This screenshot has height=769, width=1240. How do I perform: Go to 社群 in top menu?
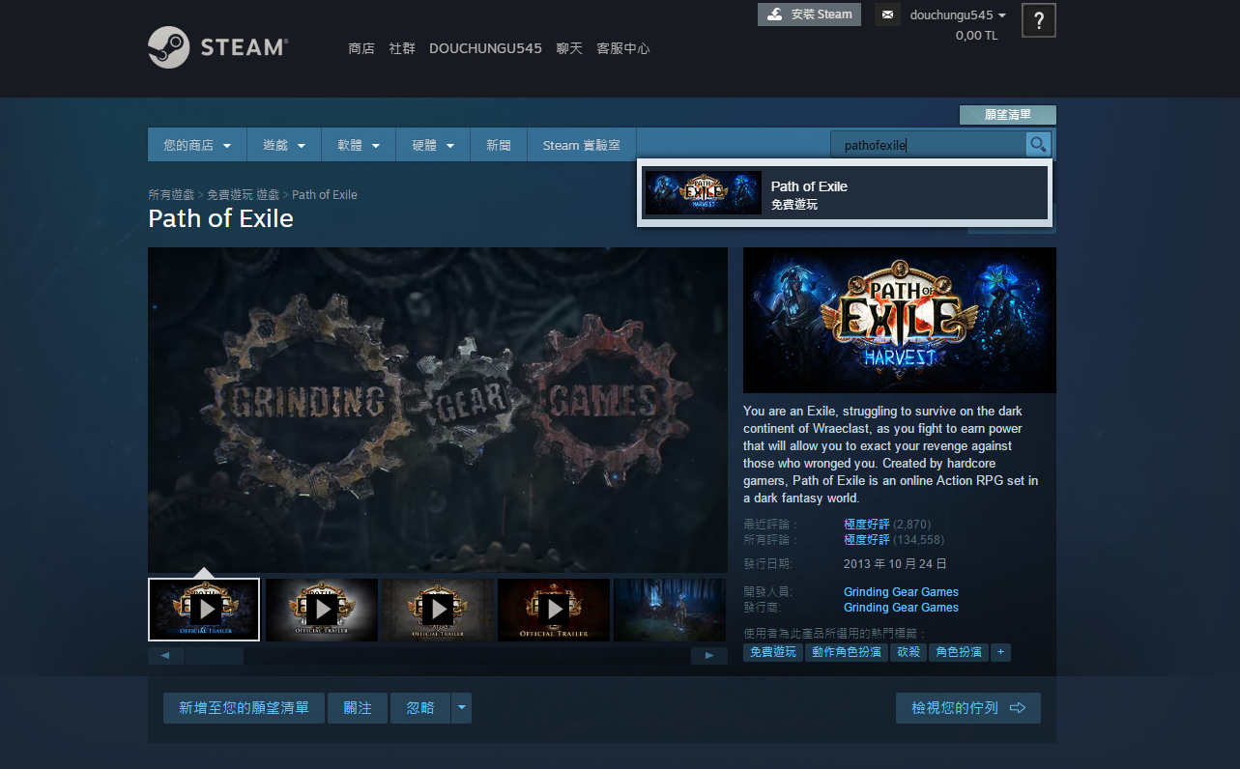coord(402,48)
